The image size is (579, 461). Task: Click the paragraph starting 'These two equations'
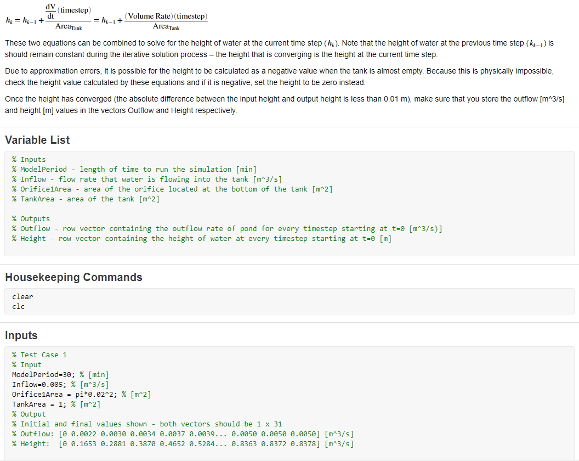pos(280,49)
